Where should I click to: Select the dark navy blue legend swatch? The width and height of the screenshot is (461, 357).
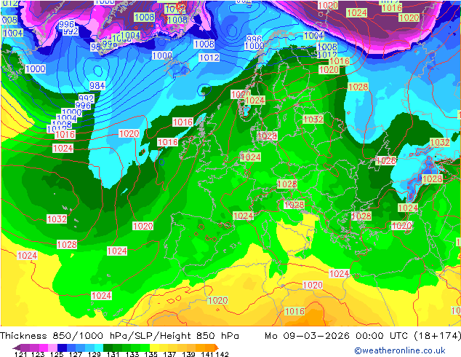(62, 348)
